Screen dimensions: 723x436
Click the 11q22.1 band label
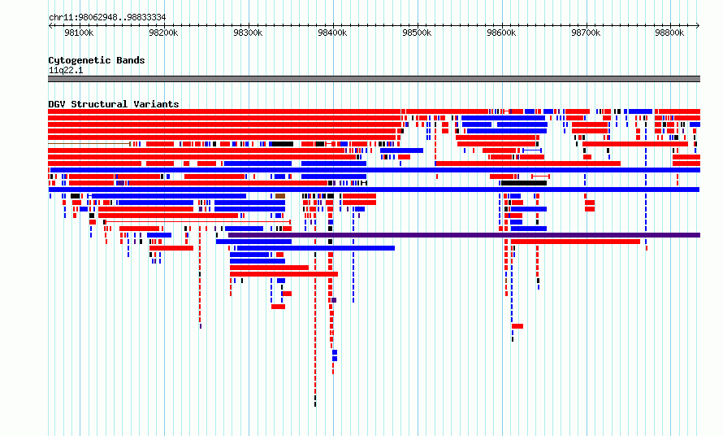pyautogui.click(x=66, y=70)
